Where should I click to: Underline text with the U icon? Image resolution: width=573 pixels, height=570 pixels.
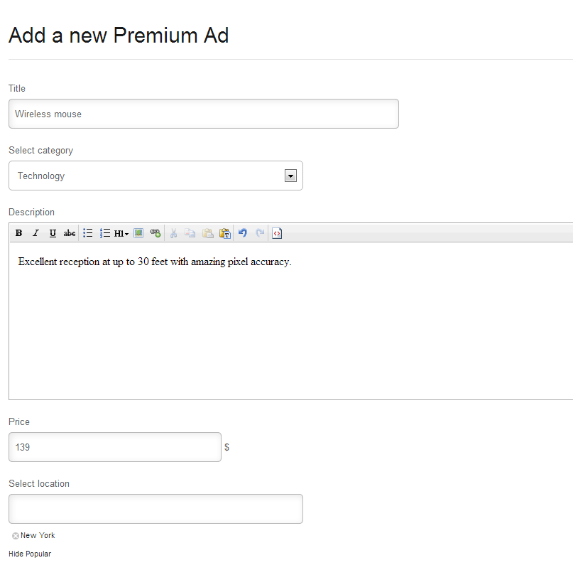pos(53,233)
